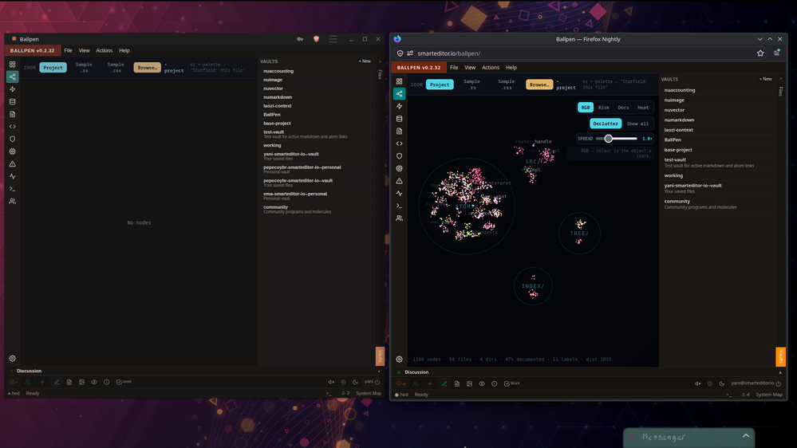Select the graph share icon in Firefox Ballpen sidebar
Image resolution: width=797 pixels, height=448 pixels.
[x=399, y=93]
